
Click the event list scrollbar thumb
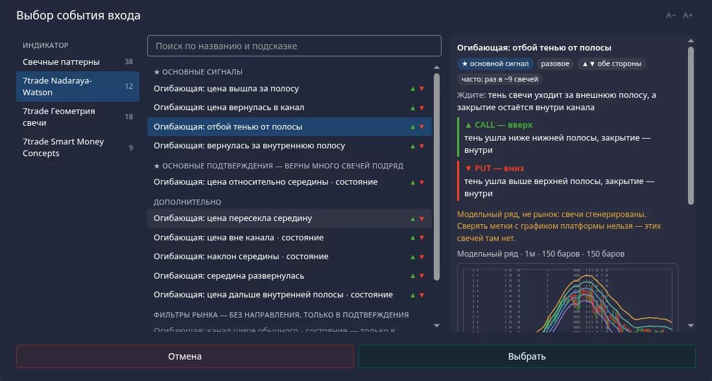(x=437, y=177)
